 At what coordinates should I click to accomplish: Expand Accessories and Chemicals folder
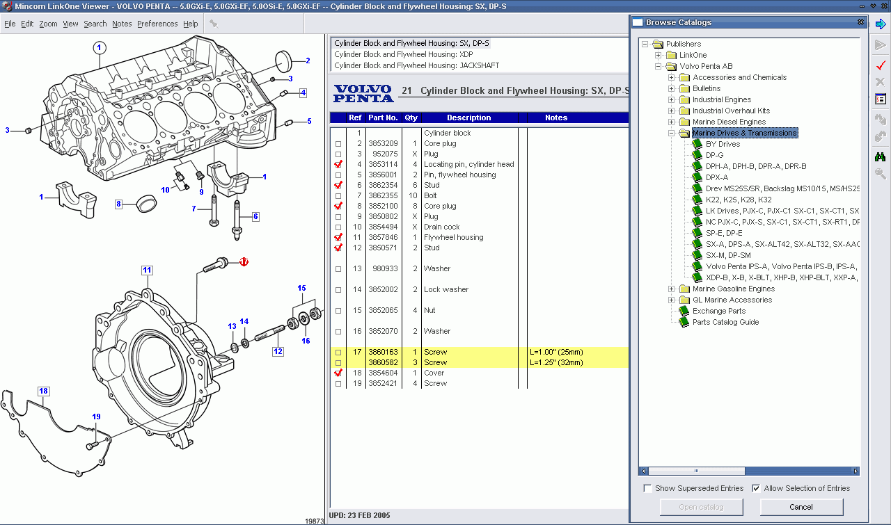coord(672,77)
